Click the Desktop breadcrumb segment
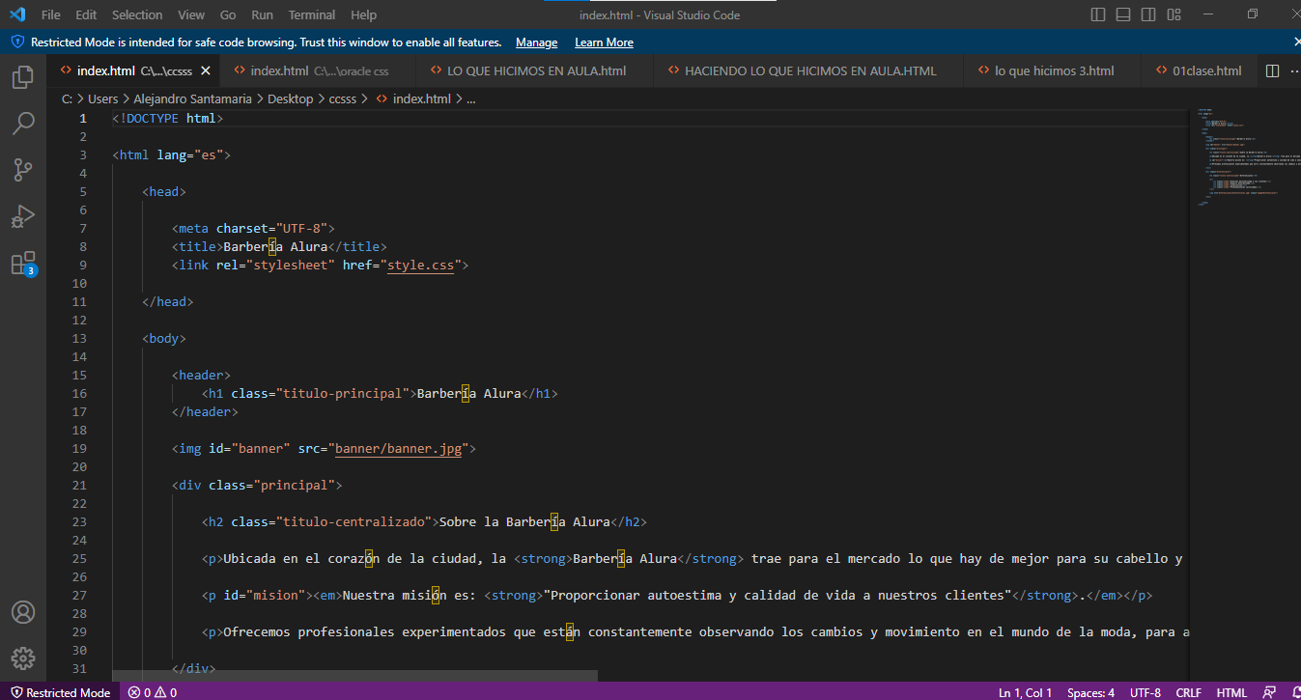 pos(290,98)
